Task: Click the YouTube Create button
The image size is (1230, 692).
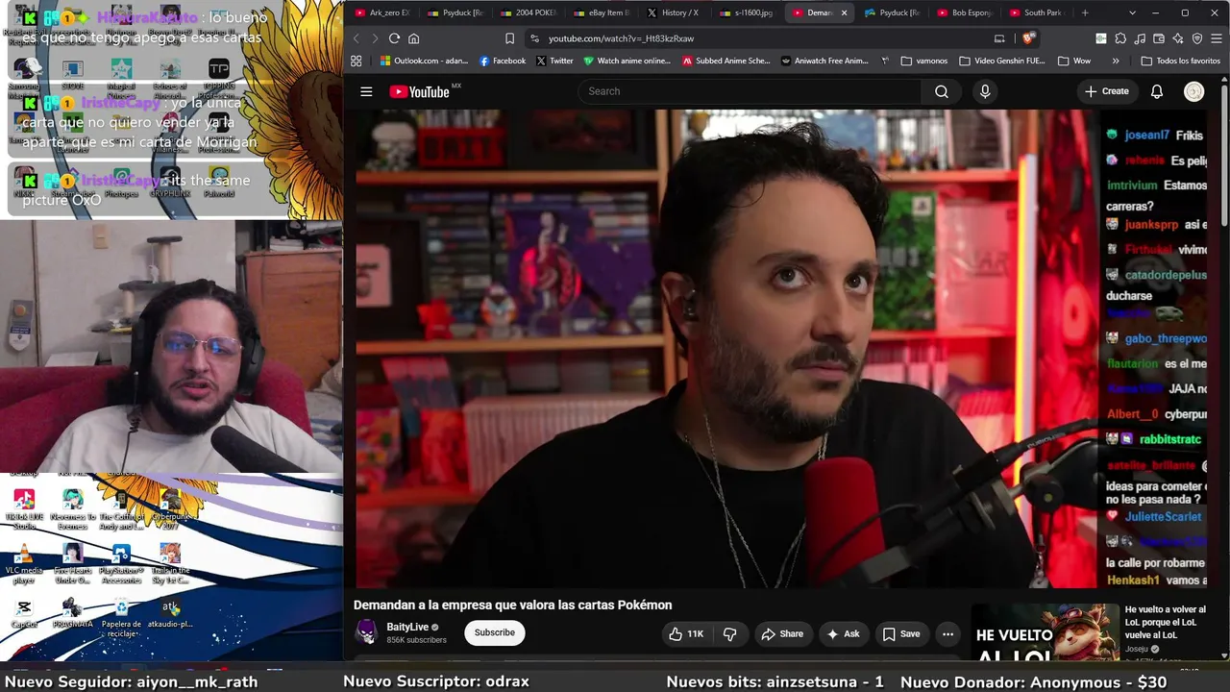Action: (1107, 91)
